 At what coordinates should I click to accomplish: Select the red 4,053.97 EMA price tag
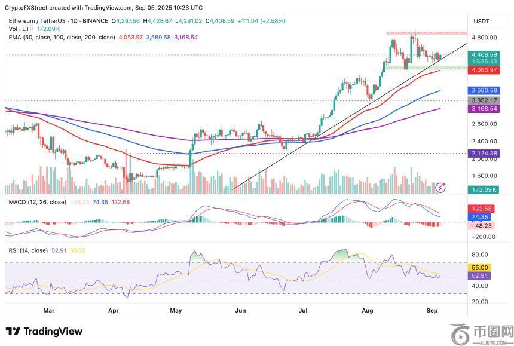click(x=484, y=71)
